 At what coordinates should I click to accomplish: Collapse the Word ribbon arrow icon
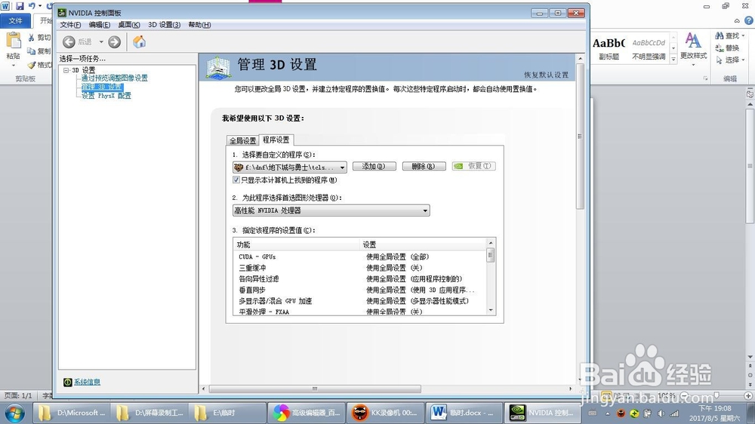737,20
